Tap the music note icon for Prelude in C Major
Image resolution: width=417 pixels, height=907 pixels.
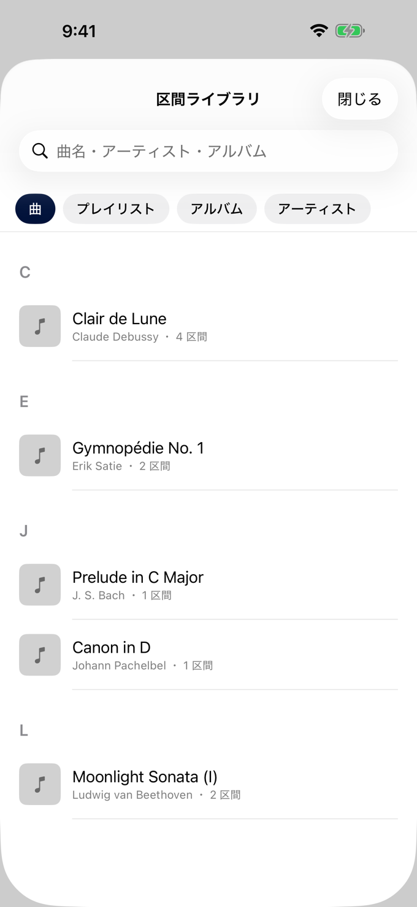tap(40, 585)
